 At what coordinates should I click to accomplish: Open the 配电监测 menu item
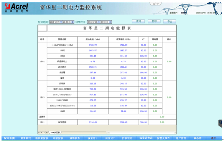coord(10,138)
